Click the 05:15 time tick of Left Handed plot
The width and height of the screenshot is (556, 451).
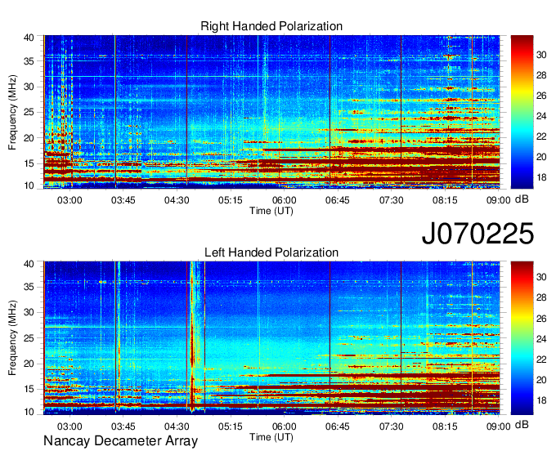click(x=231, y=426)
